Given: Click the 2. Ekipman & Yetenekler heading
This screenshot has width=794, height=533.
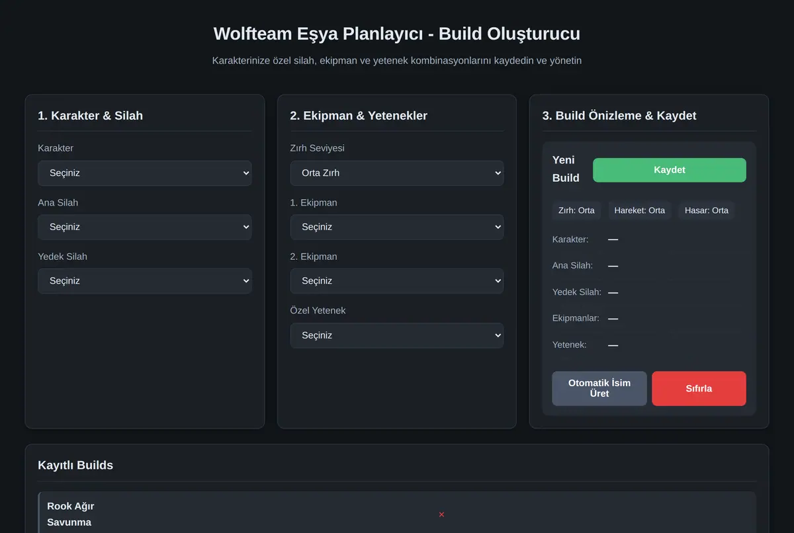Looking at the screenshot, I should pyautogui.click(x=359, y=116).
